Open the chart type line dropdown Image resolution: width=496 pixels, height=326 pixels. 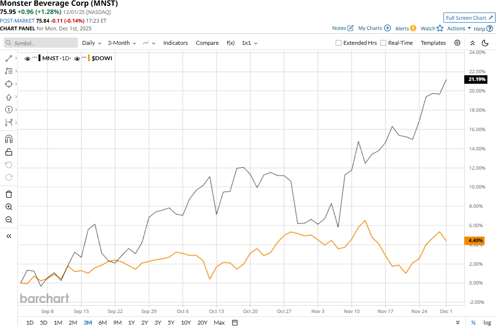(x=149, y=43)
